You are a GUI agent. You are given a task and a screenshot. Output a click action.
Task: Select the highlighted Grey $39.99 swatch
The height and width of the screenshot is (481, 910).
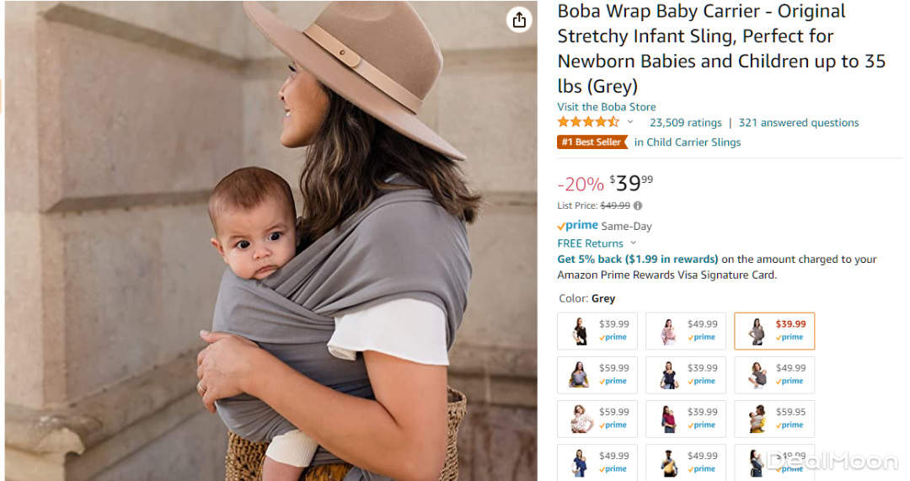point(774,331)
